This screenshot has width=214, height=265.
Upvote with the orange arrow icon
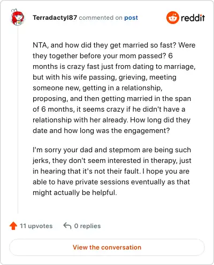pos(13,226)
